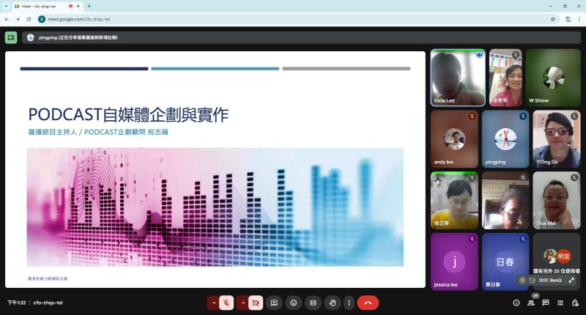This screenshot has width=586, height=315.
Task: Leave the call with red hang-up button
Action: tap(368, 303)
